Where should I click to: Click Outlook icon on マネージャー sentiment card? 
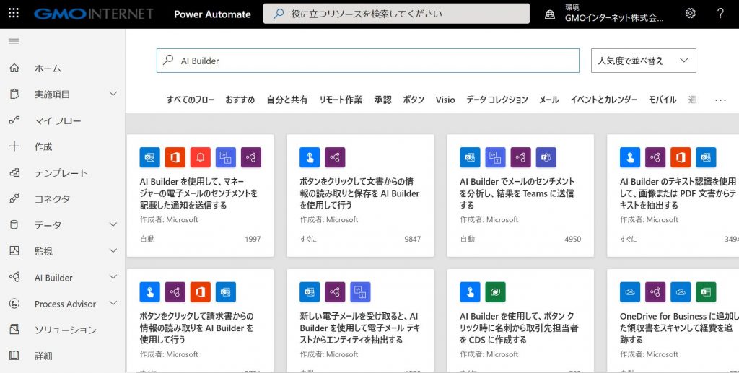pyautogui.click(x=150, y=157)
